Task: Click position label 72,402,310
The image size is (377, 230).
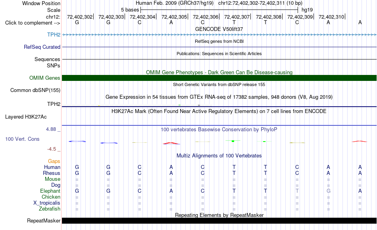Action: 331,17
